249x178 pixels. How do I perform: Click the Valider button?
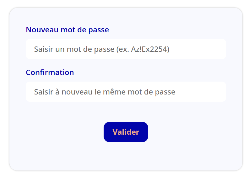coord(126,132)
